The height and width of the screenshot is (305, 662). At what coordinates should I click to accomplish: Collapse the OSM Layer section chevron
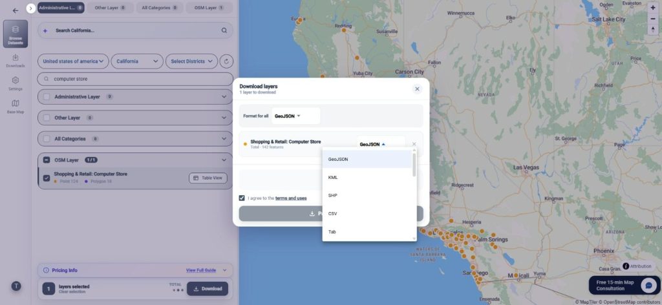click(224, 160)
